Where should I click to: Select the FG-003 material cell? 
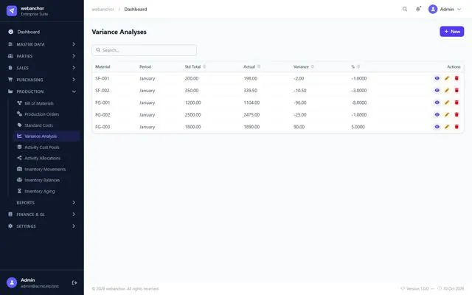tap(103, 127)
